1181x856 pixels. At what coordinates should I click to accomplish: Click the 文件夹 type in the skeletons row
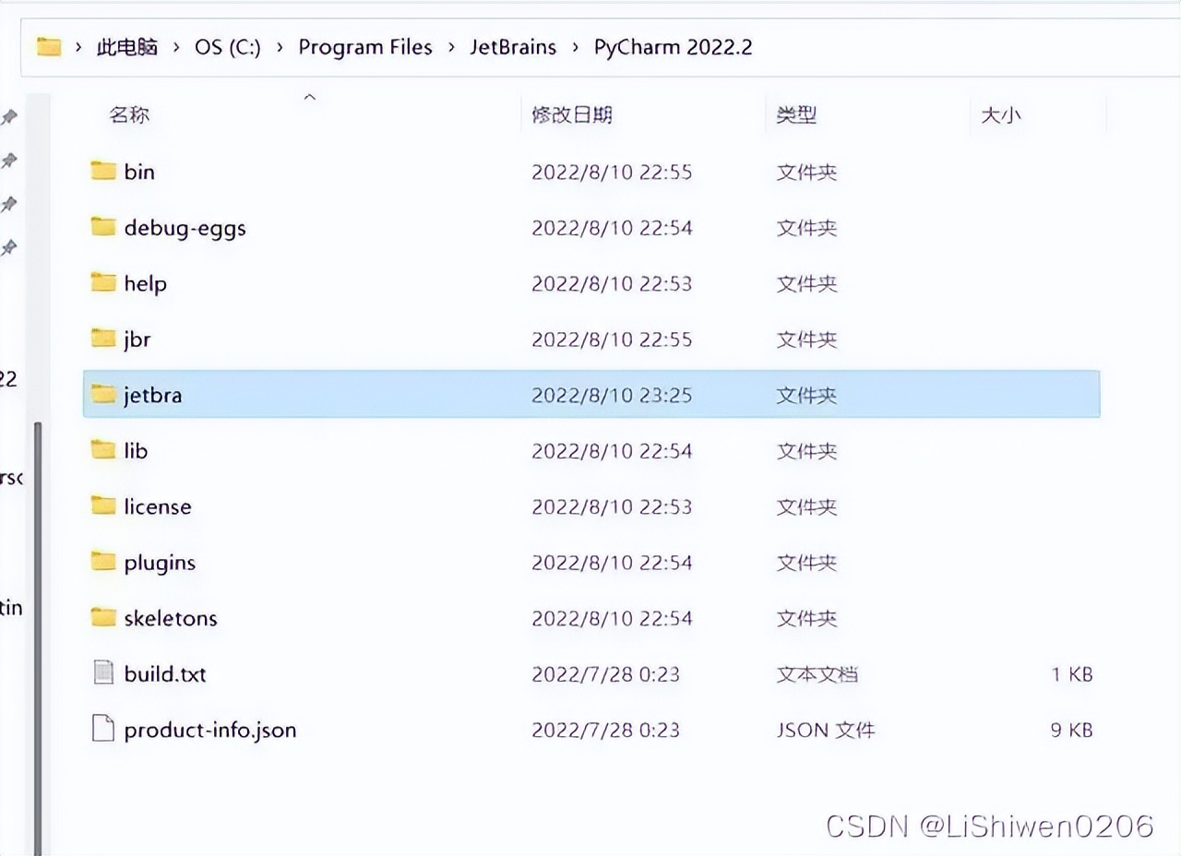coord(806,618)
